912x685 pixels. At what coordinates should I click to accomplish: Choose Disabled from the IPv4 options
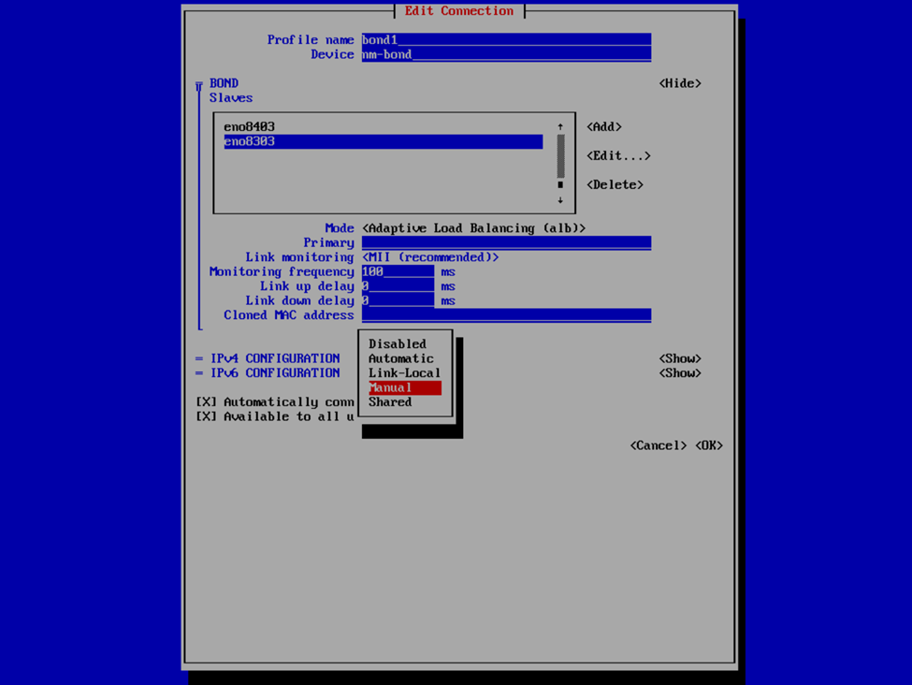pos(397,344)
